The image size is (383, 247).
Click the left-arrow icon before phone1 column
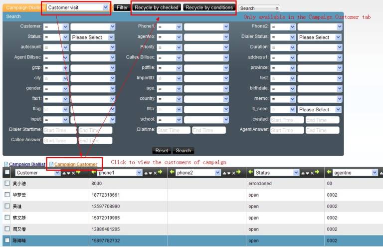click(93, 172)
